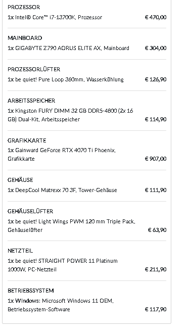This screenshot has height=334, width=191.
Task: Select Gainward GeForce RTX 4070 Ti Phoenix
Action: 62,155
